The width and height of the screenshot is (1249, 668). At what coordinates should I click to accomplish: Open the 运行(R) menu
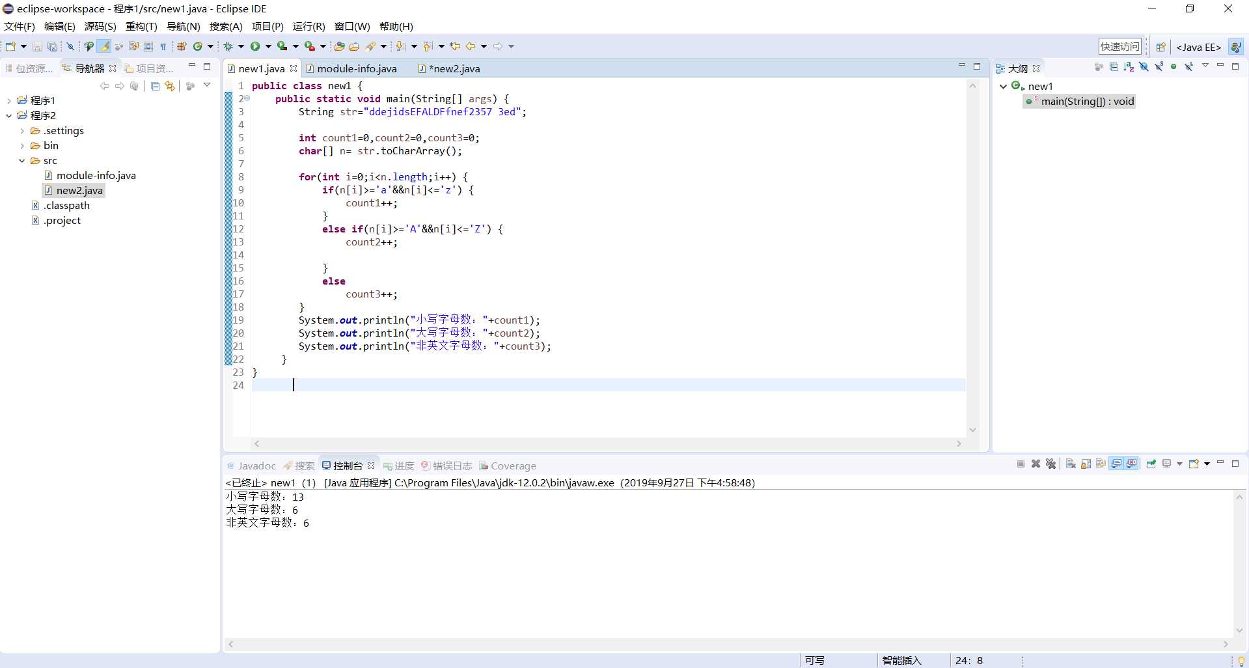309,26
